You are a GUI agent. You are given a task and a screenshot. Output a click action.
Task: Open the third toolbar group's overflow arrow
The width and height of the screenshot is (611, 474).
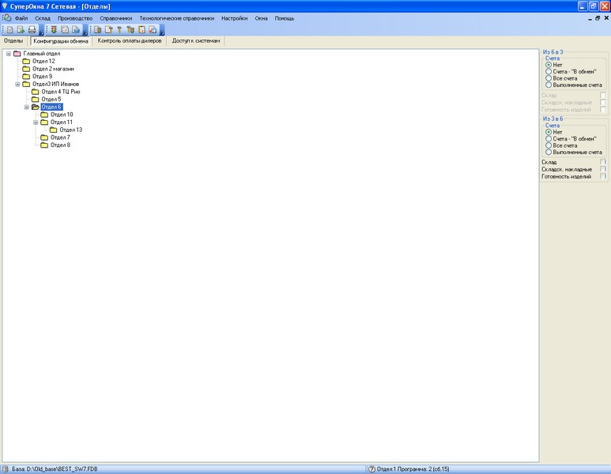point(162,30)
